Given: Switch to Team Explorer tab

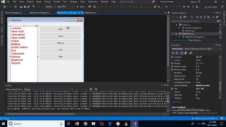Looking at the screenshot, I should (195, 41).
